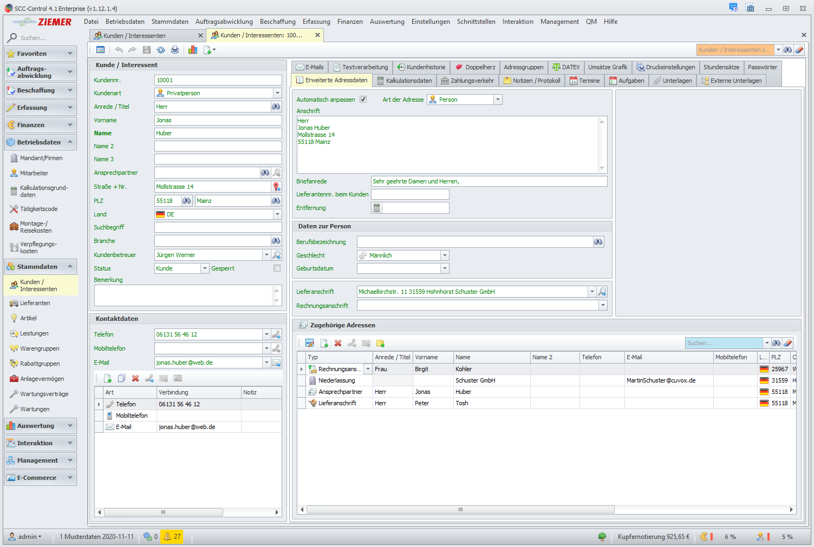The height and width of the screenshot is (547, 814).
Task: Enable the Gesperrt checkbox
Action: click(x=277, y=268)
